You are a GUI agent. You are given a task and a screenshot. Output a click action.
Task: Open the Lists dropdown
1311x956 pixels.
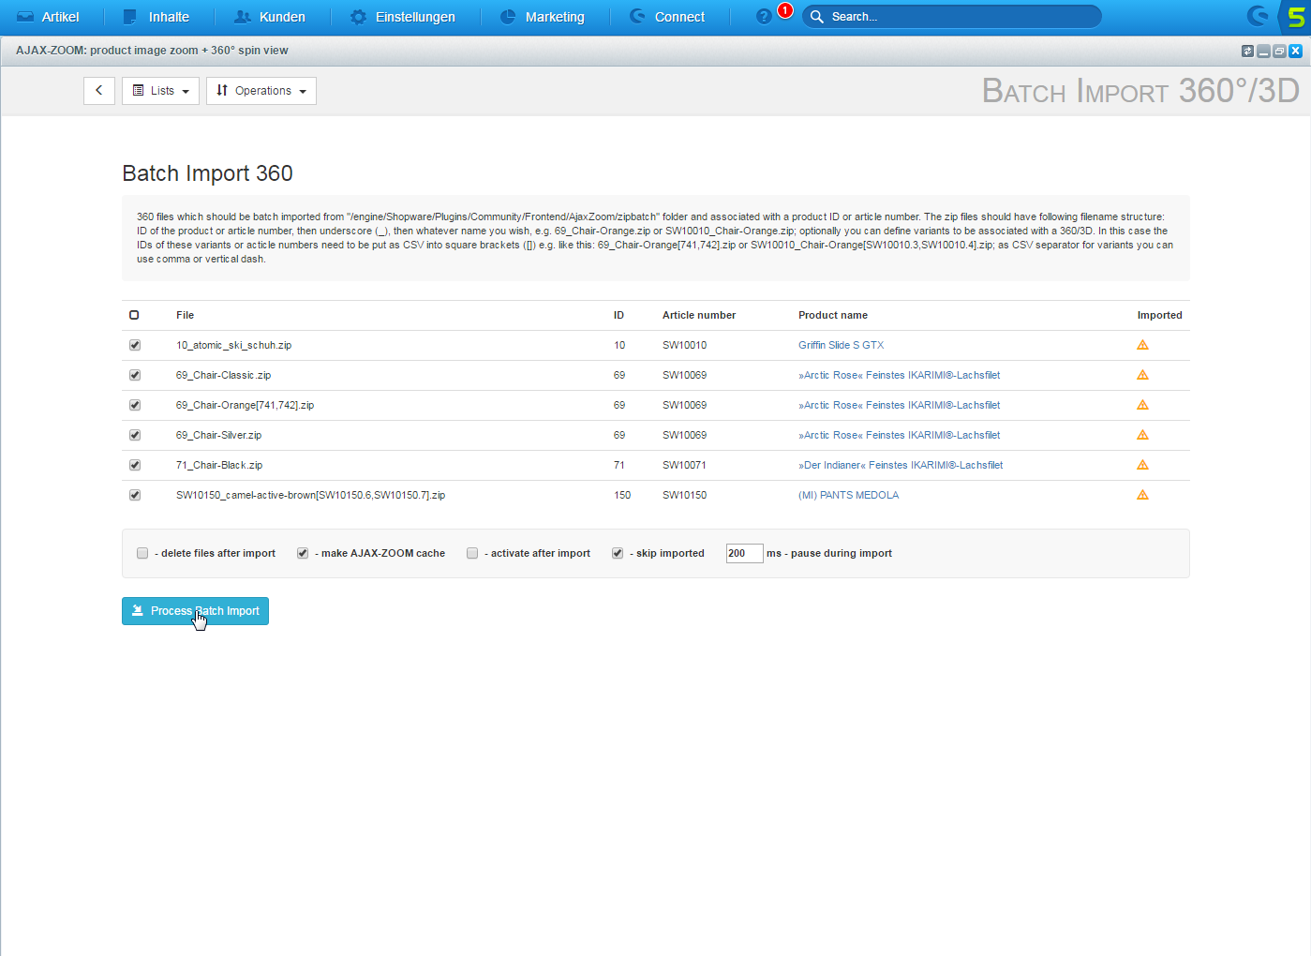point(160,91)
